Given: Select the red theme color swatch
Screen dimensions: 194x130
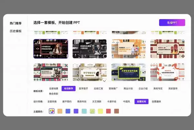Looking at the screenshot, I should tap(108, 111).
